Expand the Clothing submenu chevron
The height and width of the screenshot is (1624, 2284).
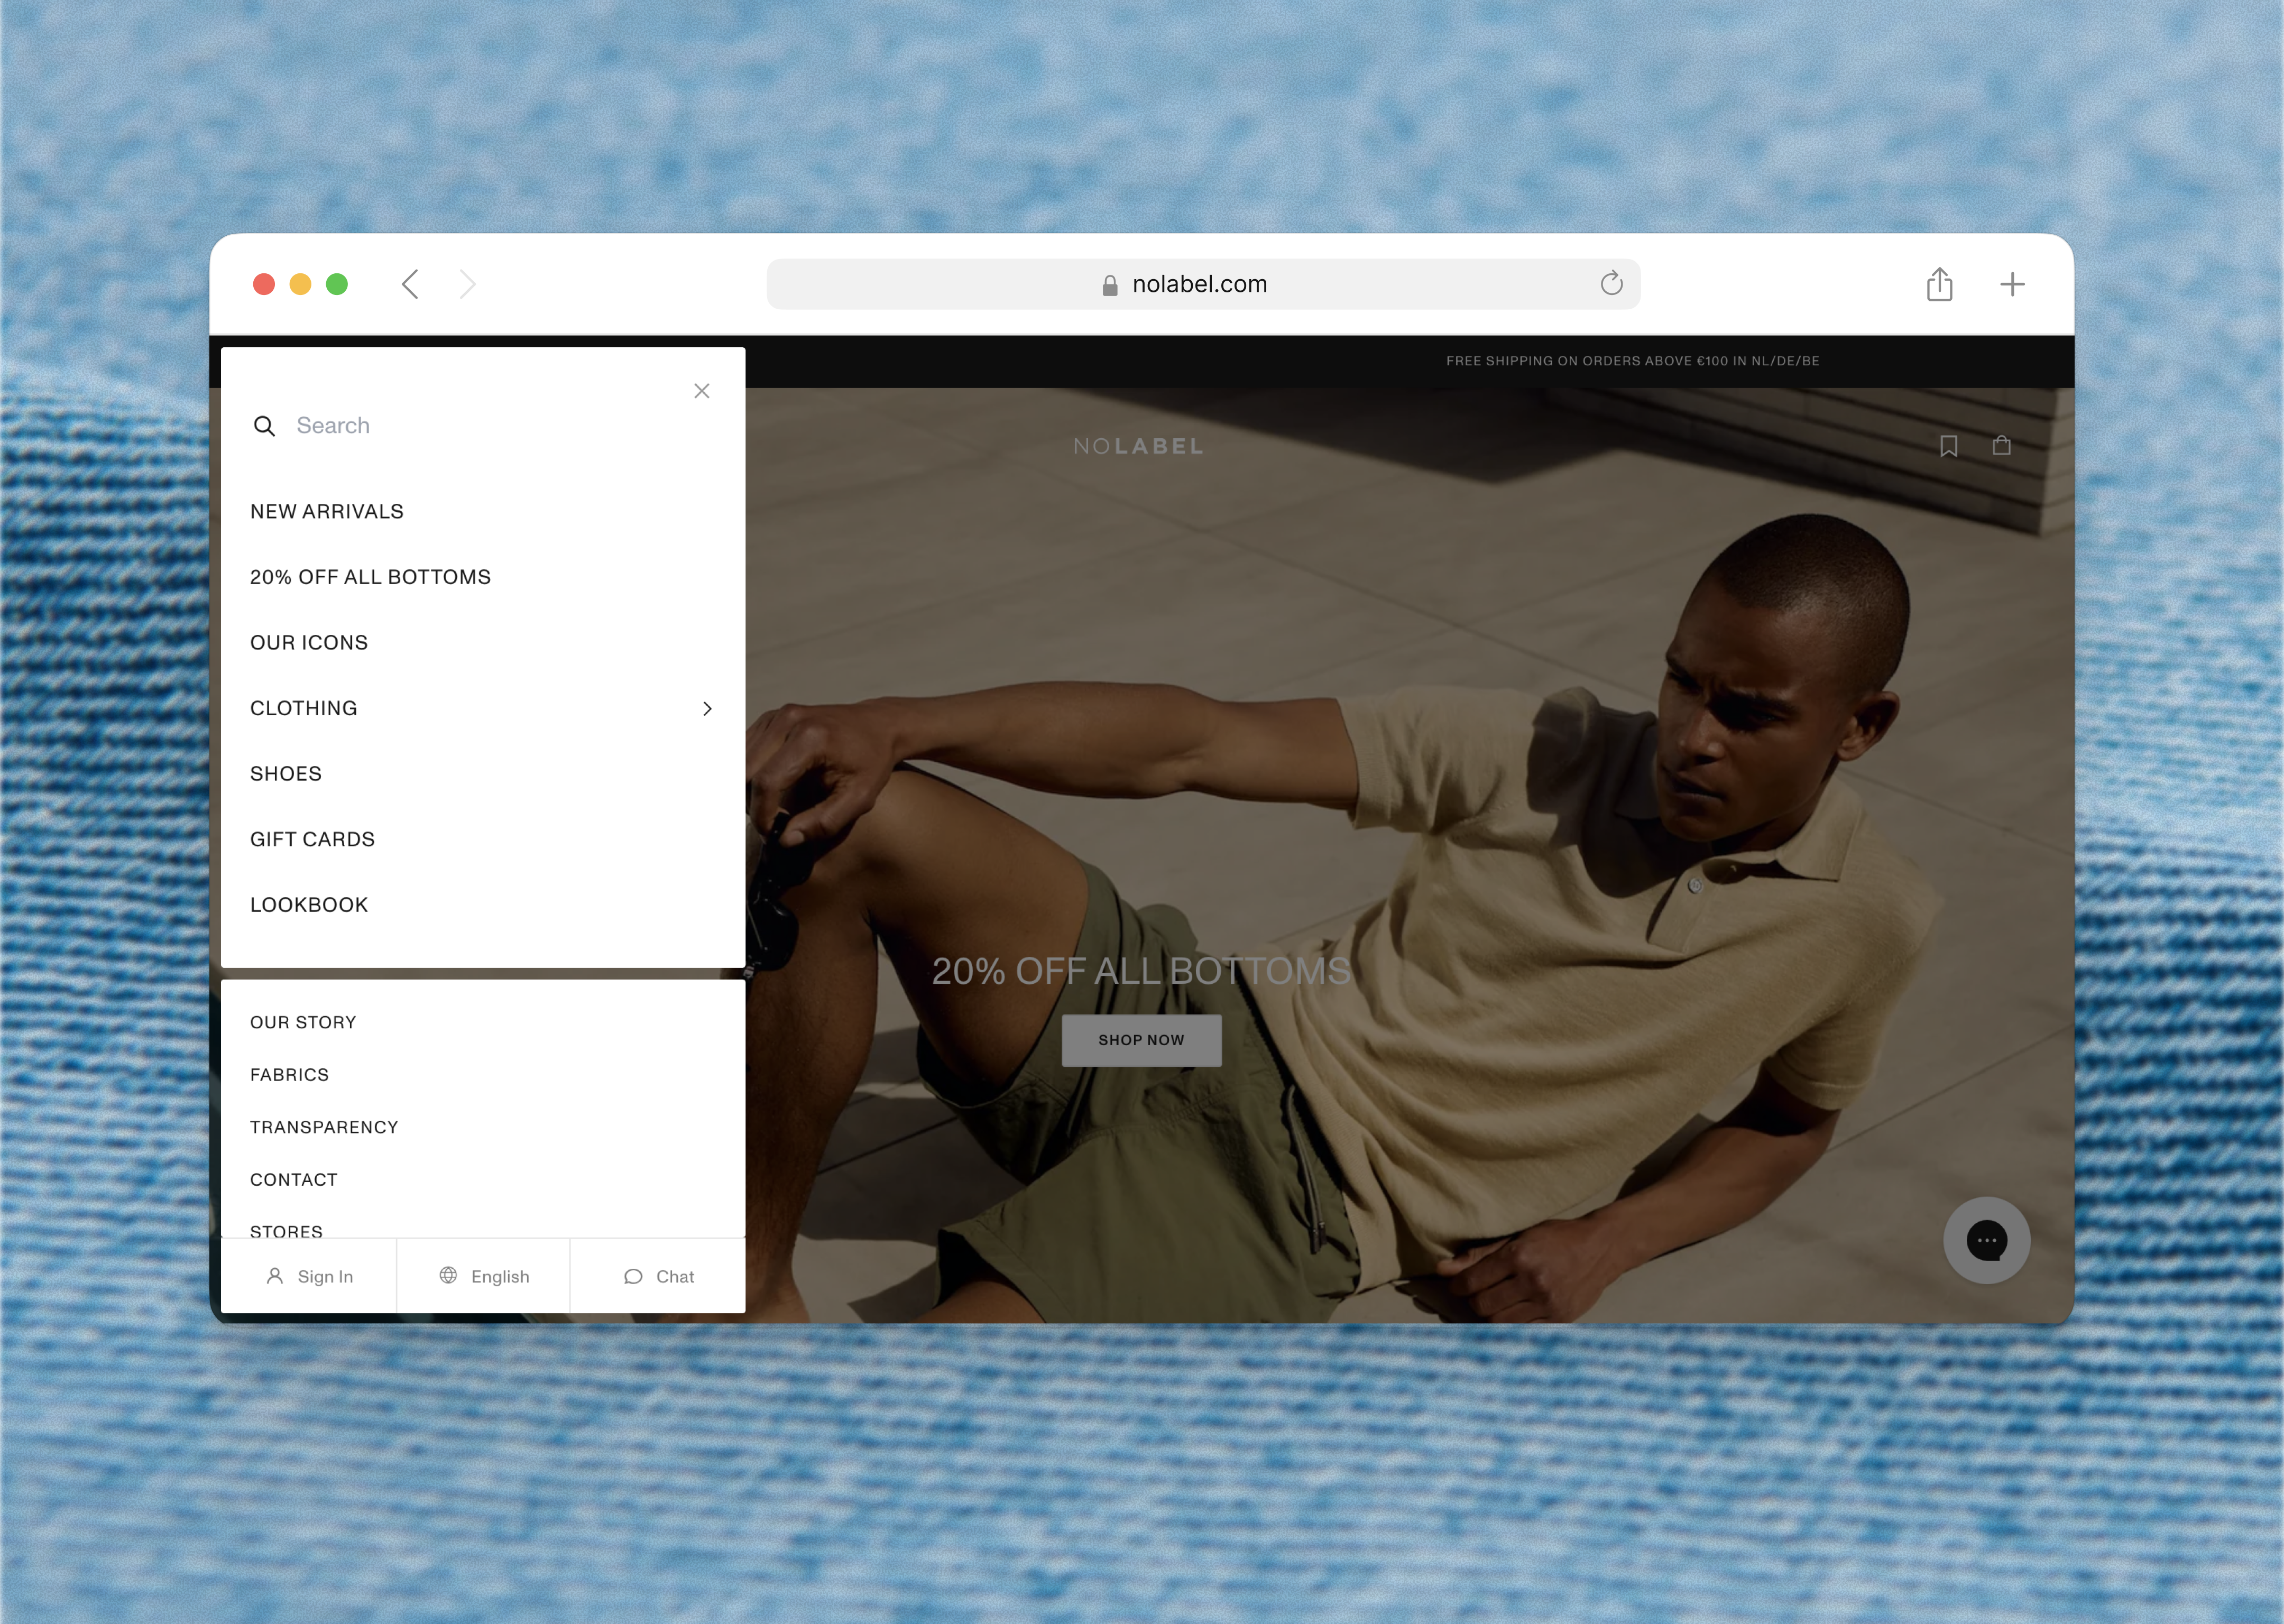[707, 709]
